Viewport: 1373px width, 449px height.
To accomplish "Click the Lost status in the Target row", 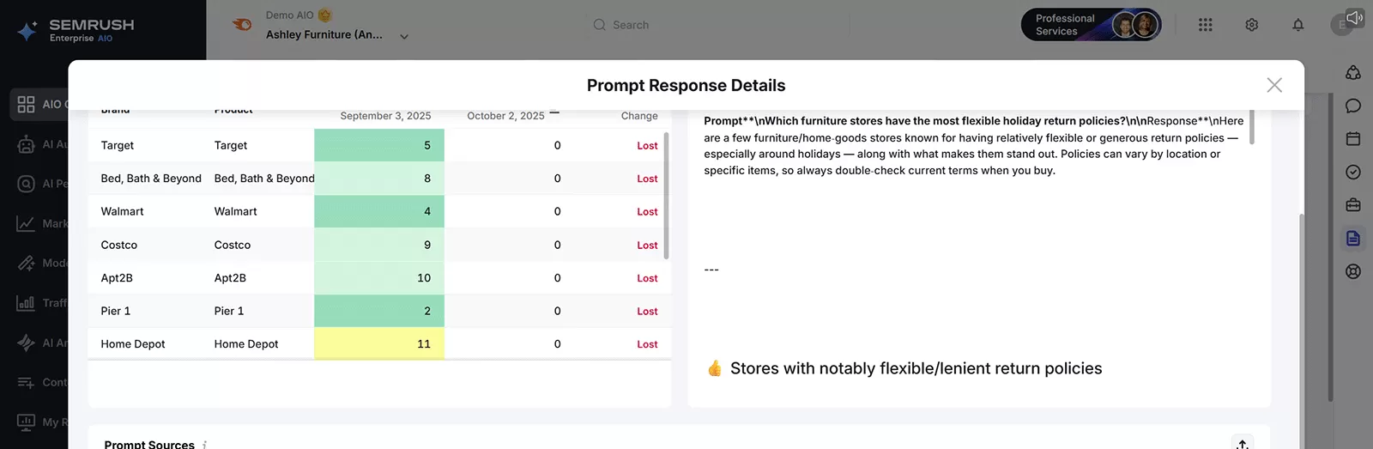I will [647, 146].
